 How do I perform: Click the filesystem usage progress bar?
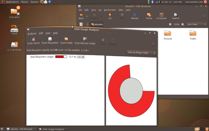(x=61, y=57)
